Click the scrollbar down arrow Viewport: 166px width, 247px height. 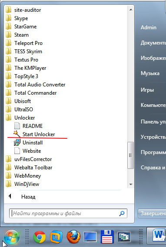131,184
